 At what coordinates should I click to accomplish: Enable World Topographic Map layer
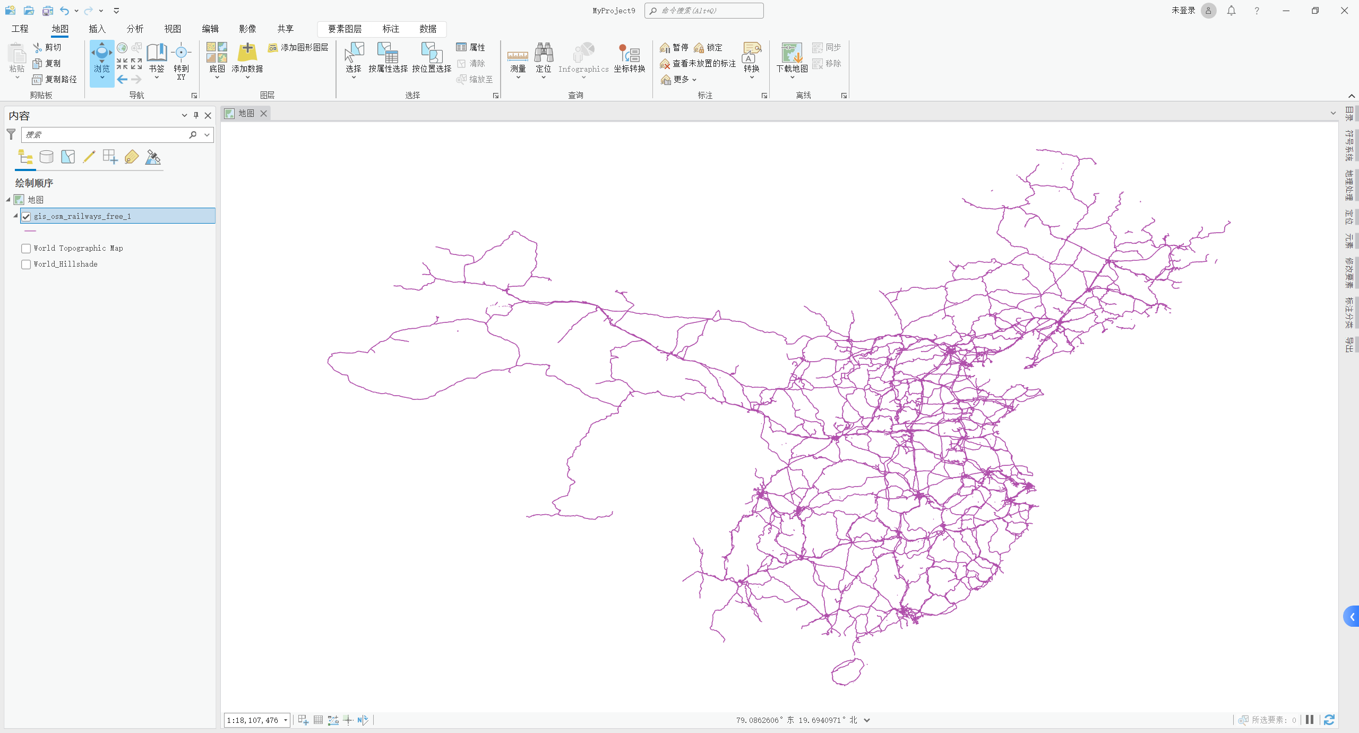(26, 248)
